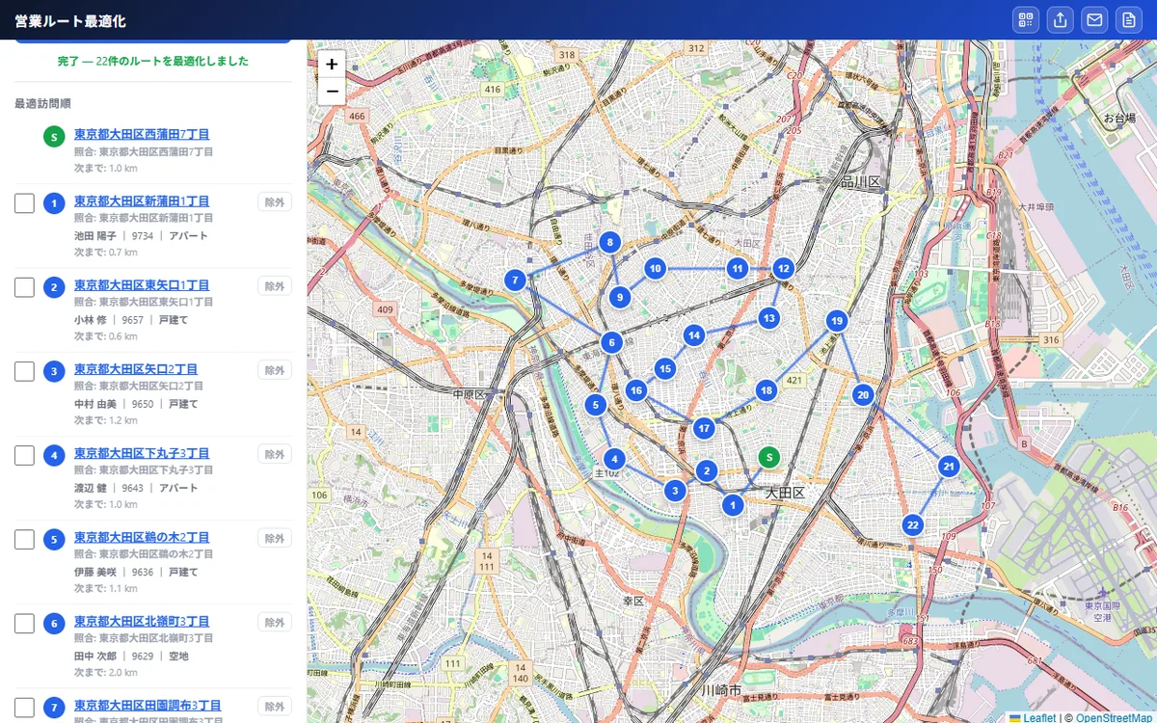Open the document report icon in header
This screenshot has width=1157, height=723.
point(1127,20)
